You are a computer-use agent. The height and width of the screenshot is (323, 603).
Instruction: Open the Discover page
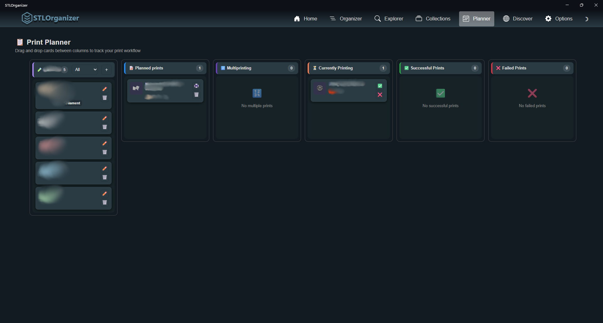pos(518,19)
